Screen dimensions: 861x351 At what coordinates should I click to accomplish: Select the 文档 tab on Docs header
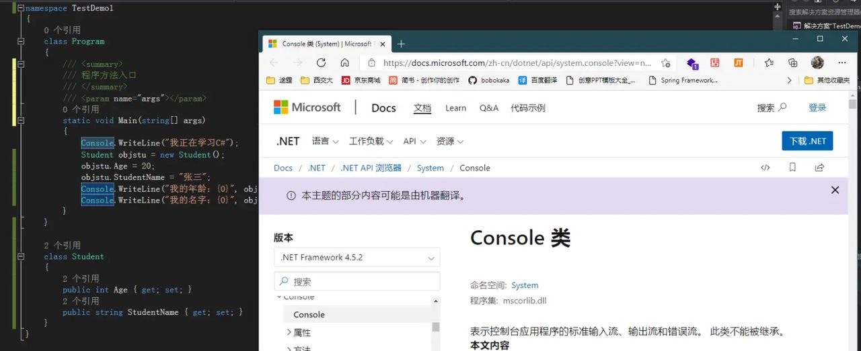pos(422,108)
